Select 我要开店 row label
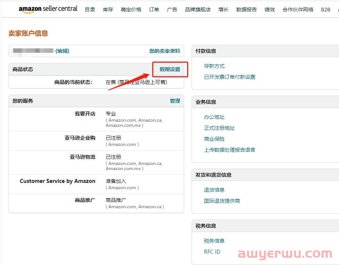Viewport: 339px width, 265px height. (x=85, y=114)
